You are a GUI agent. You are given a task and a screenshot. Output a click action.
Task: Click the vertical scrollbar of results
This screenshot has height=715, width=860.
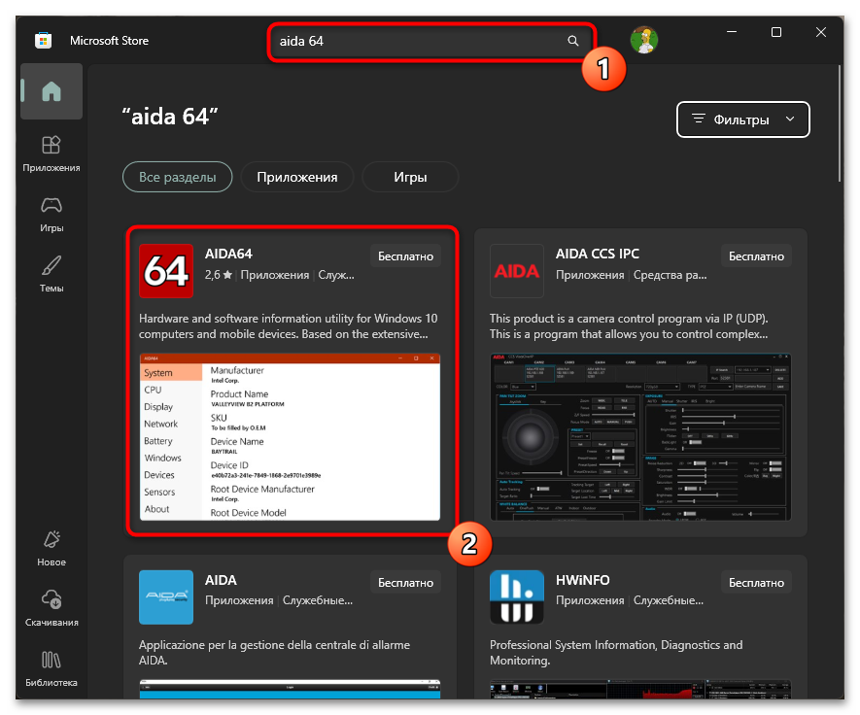(840, 123)
